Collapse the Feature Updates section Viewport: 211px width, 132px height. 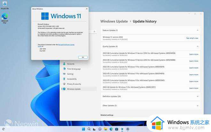coord(197,30)
